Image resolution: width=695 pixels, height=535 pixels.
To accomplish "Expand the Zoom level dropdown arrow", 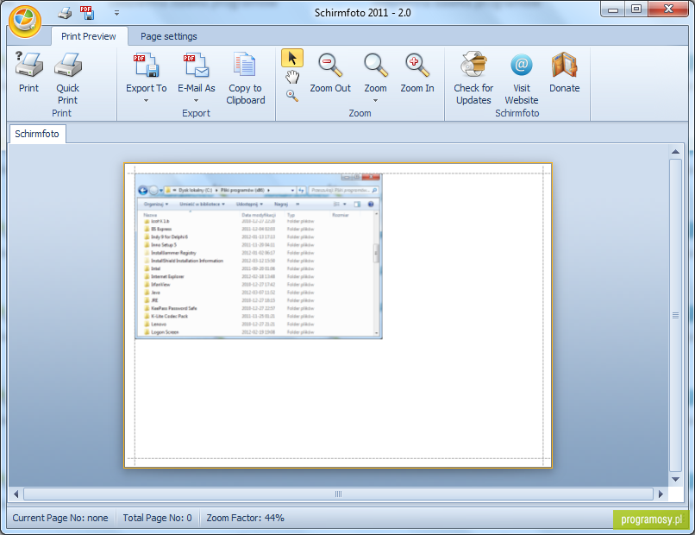I will click(375, 101).
